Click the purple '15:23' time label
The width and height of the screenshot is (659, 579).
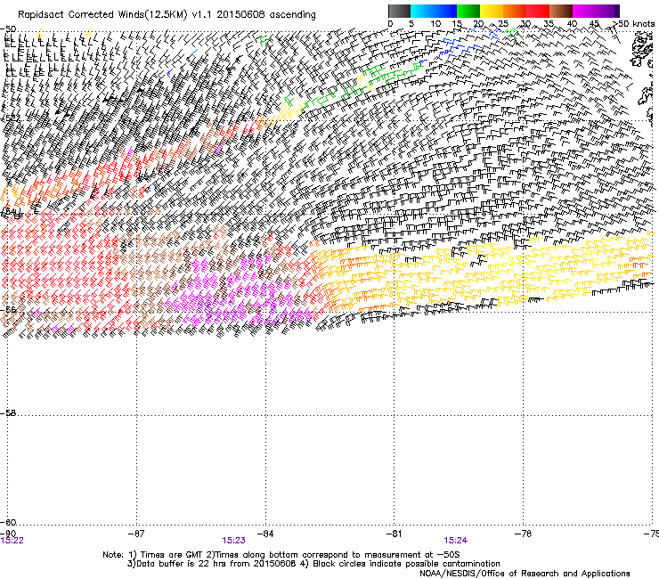pyautogui.click(x=233, y=541)
